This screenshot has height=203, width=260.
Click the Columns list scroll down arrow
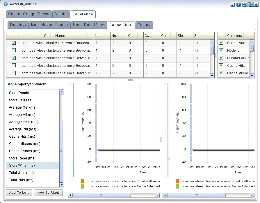point(252,76)
